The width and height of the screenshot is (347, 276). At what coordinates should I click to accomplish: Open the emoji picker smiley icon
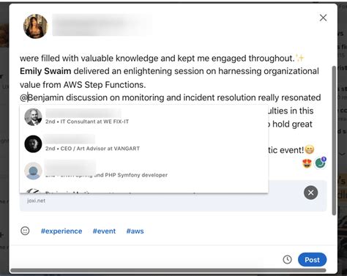pyautogui.click(x=25, y=231)
